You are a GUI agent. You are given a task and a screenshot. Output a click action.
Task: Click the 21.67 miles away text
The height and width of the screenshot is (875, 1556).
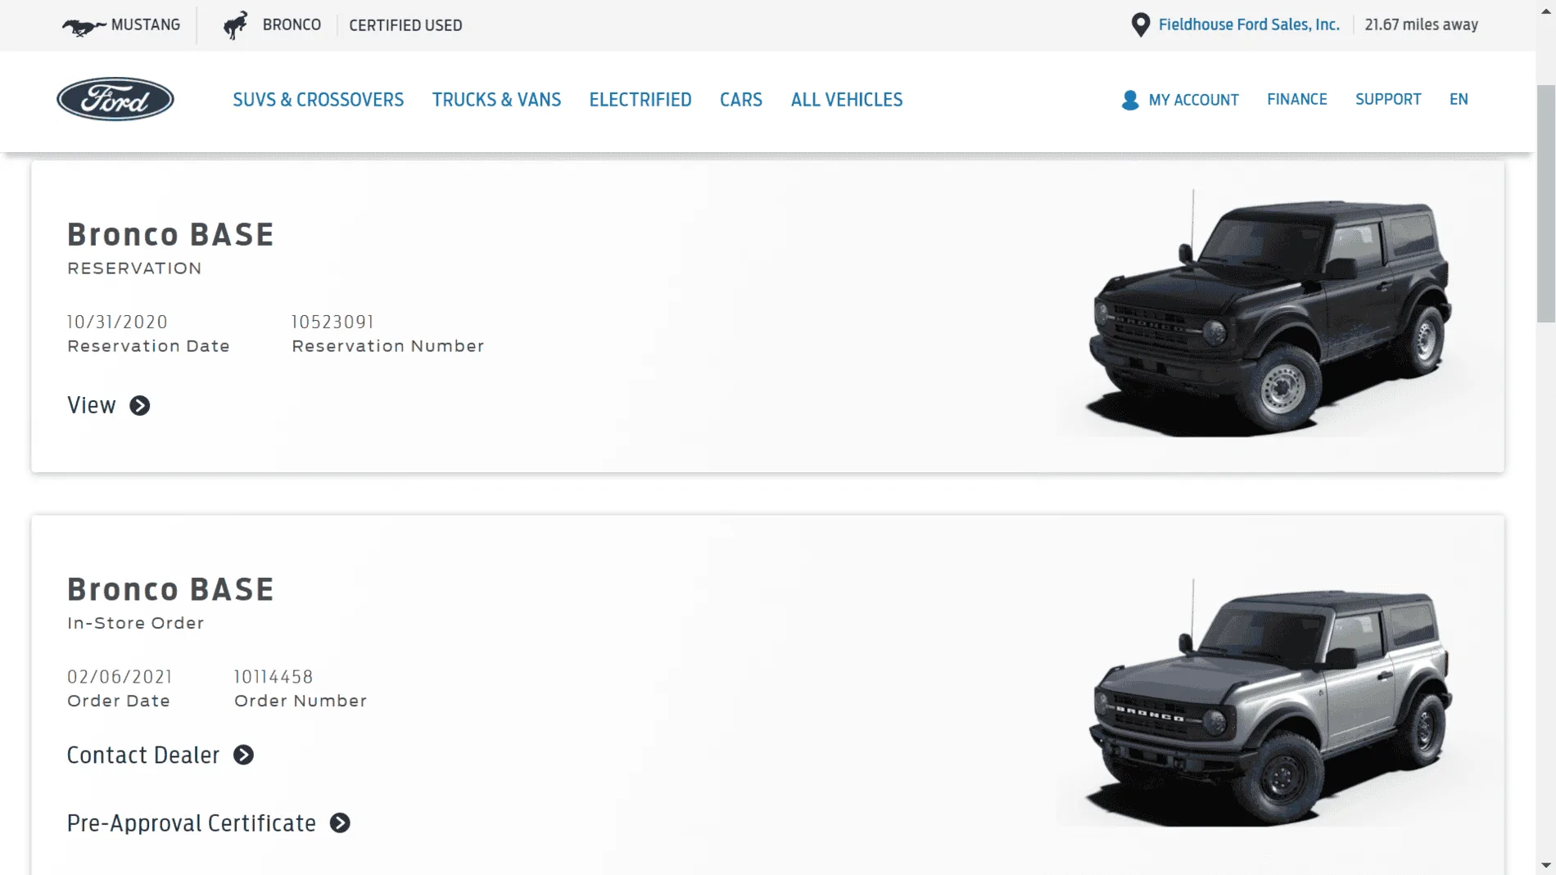[1421, 25]
